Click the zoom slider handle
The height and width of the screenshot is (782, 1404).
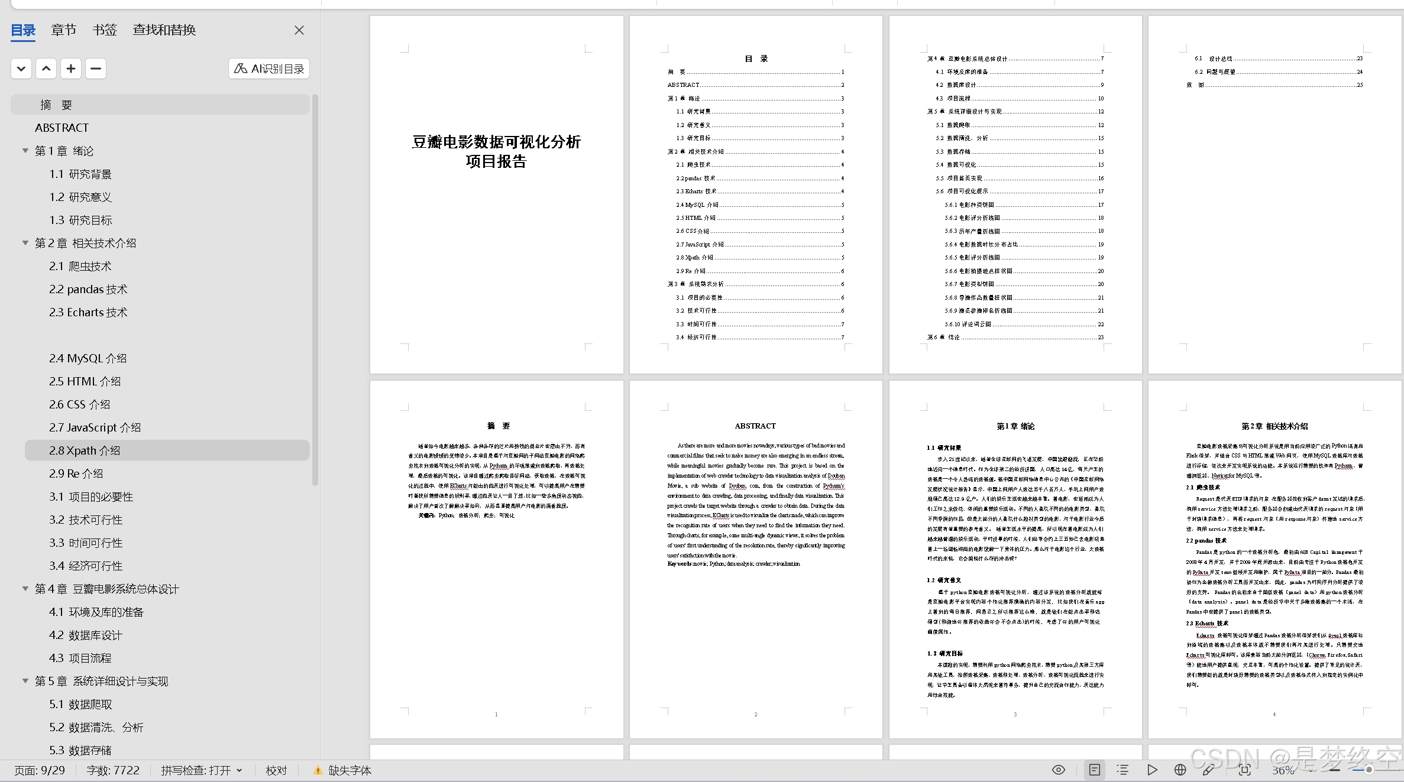[x=1369, y=770]
